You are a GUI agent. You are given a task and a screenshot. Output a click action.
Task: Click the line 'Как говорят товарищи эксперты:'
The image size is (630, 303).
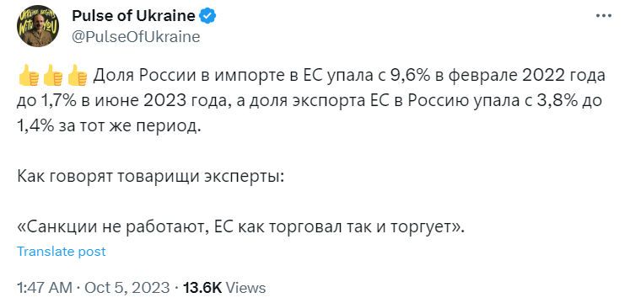click(x=151, y=177)
